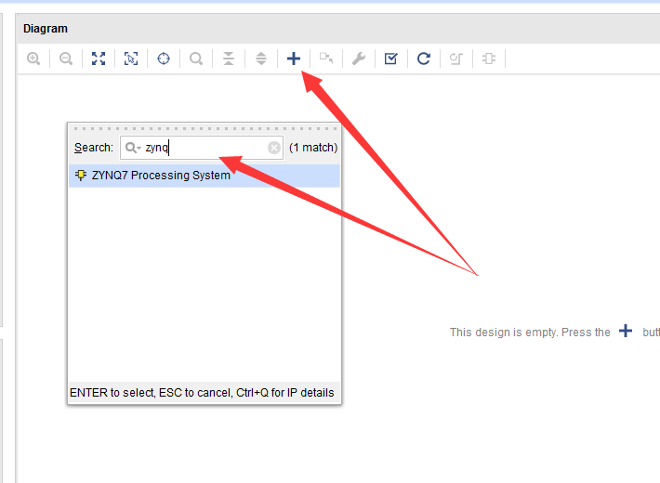Add IP using the plus icon
660x483 pixels.
(294, 59)
